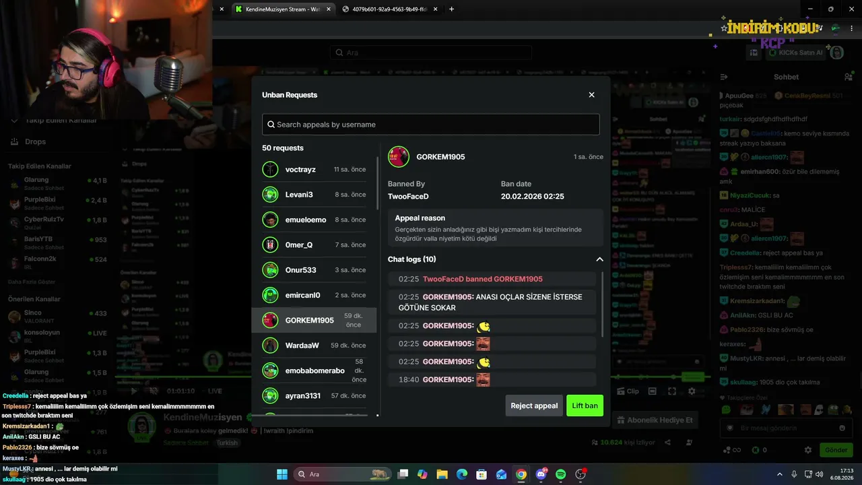Viewport: 862px width, 485px height.
Task: Open stream player settings gear
Action: click(692, 391)
